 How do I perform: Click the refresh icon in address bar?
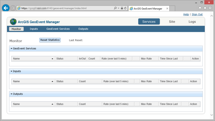[125, 8]
